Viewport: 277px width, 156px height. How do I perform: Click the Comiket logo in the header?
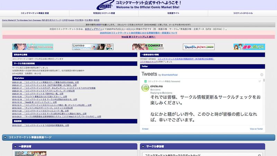point(105,5)
